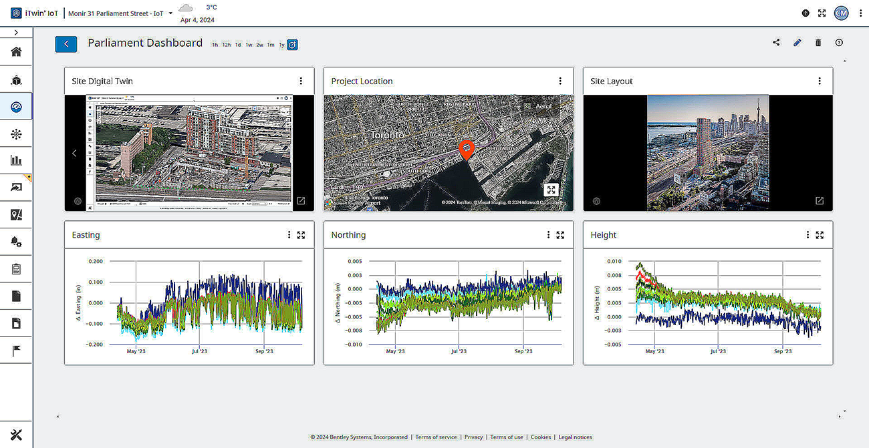Select the 1y time range

(x=281, y=44)
